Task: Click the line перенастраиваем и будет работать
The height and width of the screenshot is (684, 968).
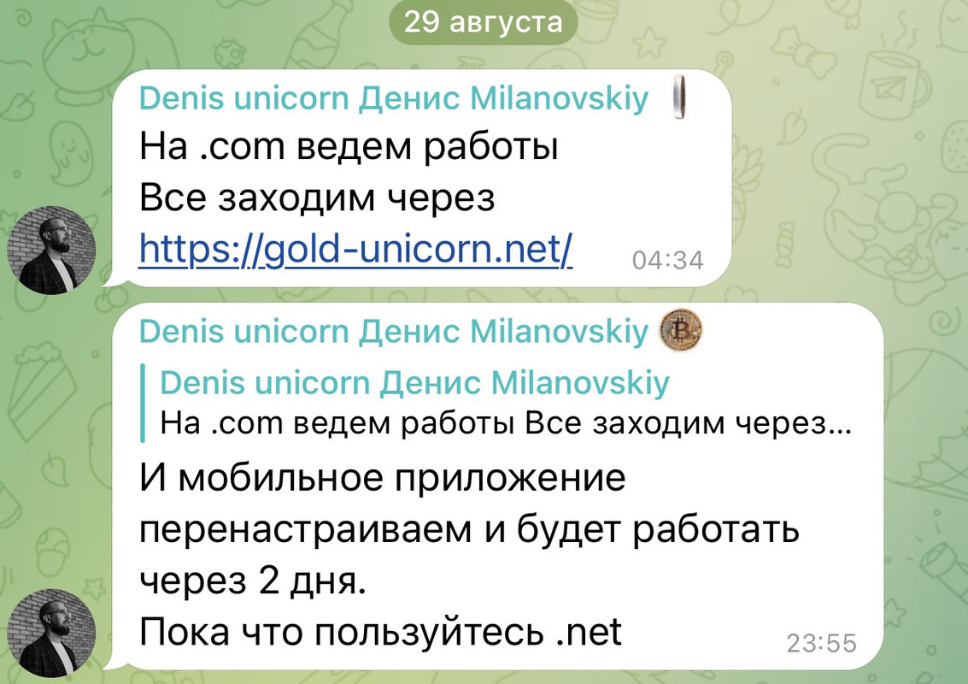Action: click(469, 529)
